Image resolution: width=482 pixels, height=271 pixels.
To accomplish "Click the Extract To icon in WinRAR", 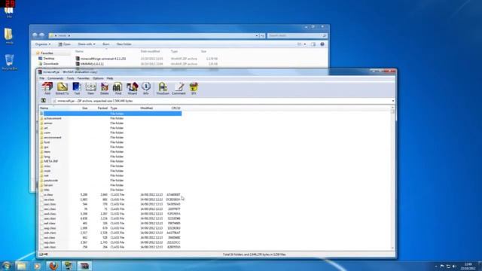I will coord(62,88).
